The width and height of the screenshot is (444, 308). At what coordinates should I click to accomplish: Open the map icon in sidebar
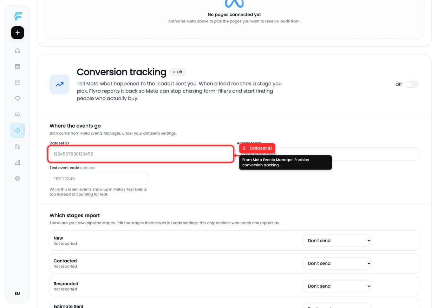pos(17,147)
